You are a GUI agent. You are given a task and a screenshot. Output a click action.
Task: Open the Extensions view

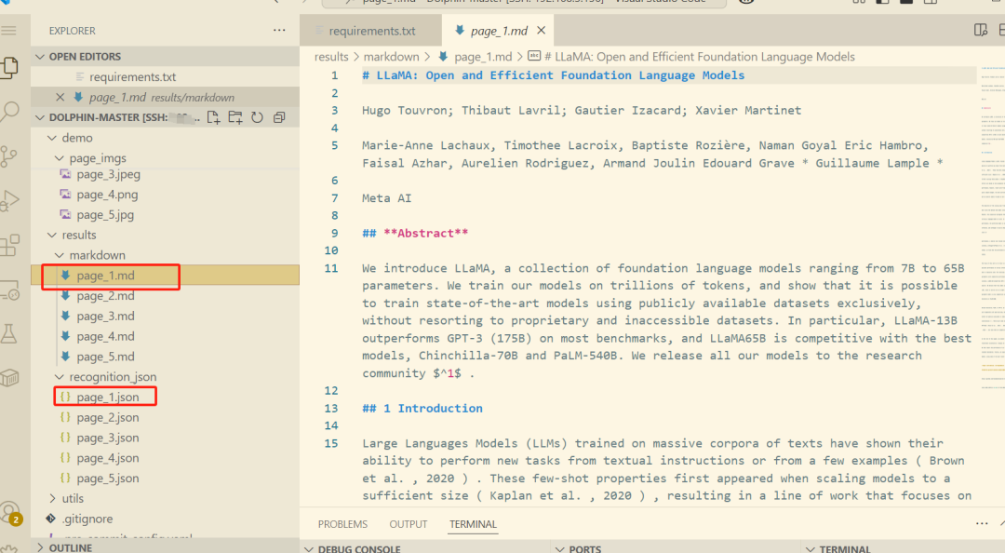pos(9,245)
